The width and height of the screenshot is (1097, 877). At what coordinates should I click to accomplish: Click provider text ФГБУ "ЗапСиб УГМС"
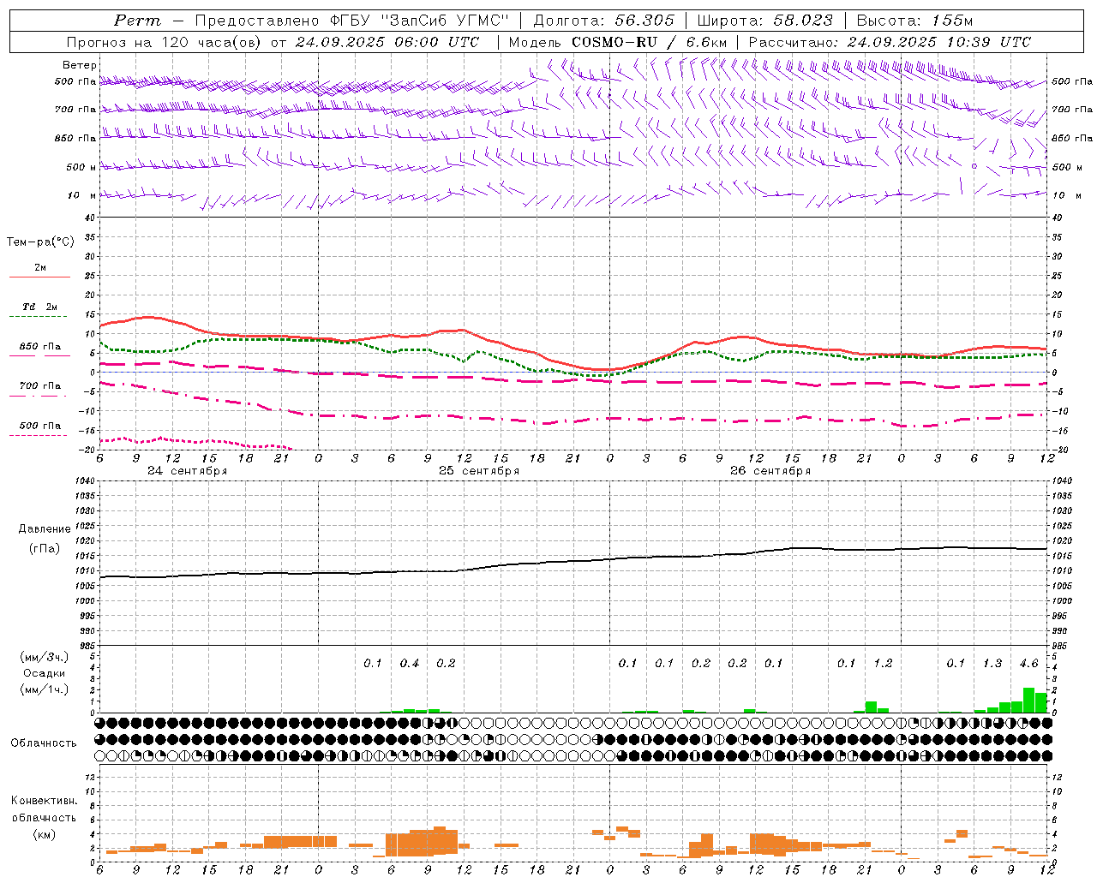click(419, 21)
